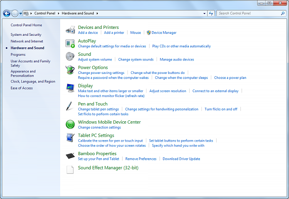Click the Bamboo Properties tablet icon
The height and width of the screenshot is (199, 289).
pyautogui.click(x=70, y=156)
